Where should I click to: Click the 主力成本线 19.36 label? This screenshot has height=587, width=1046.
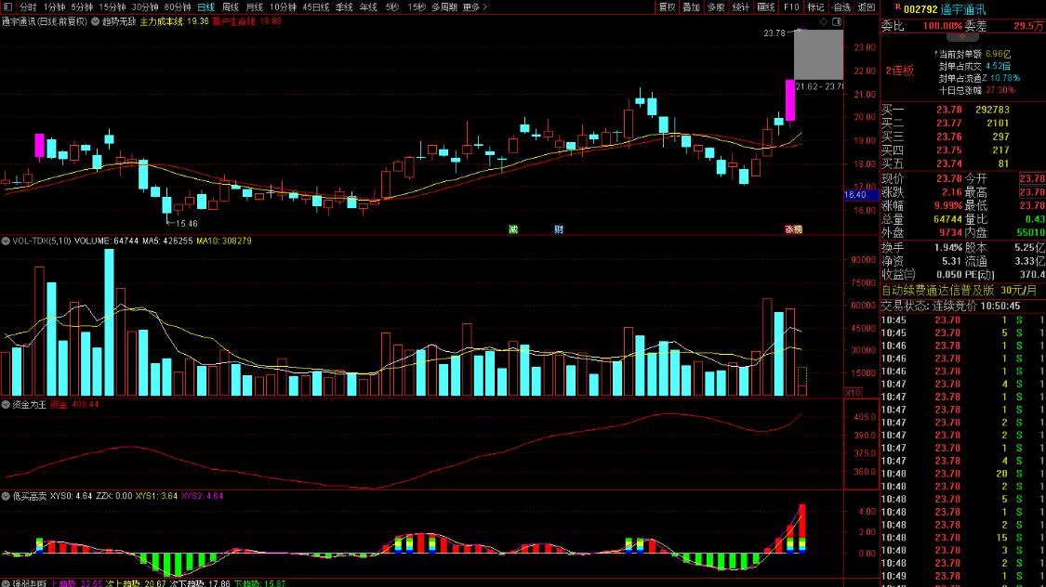(x=174, y=21)
